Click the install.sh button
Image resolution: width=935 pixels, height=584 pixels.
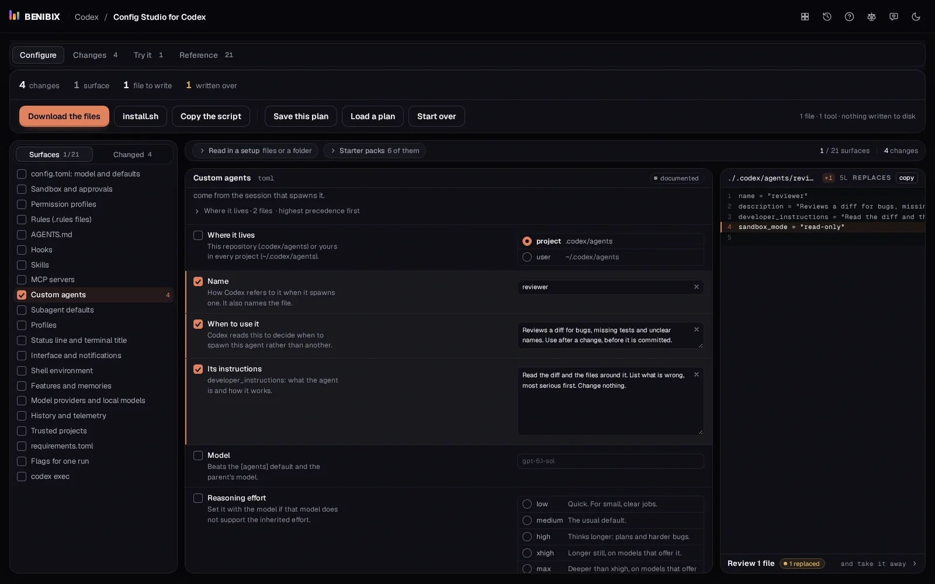coord(140,116)
